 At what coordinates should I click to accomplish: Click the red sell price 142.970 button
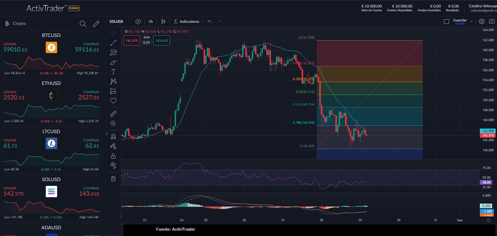pos(132,41)
